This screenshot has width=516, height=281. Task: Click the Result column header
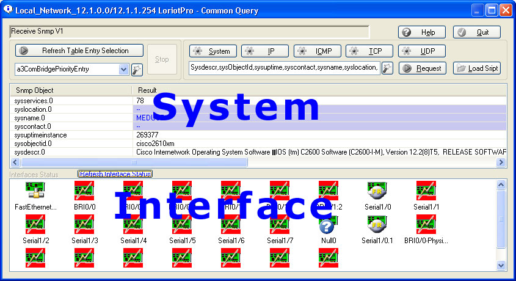pyautogui.click(x=319, y=90)
